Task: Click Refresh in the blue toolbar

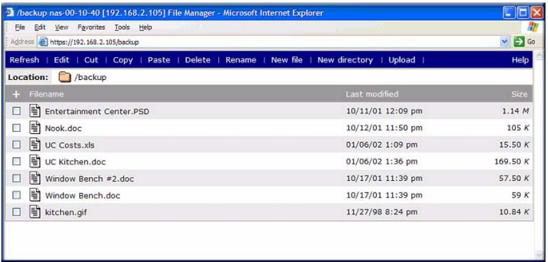Action: click(25, 60)
